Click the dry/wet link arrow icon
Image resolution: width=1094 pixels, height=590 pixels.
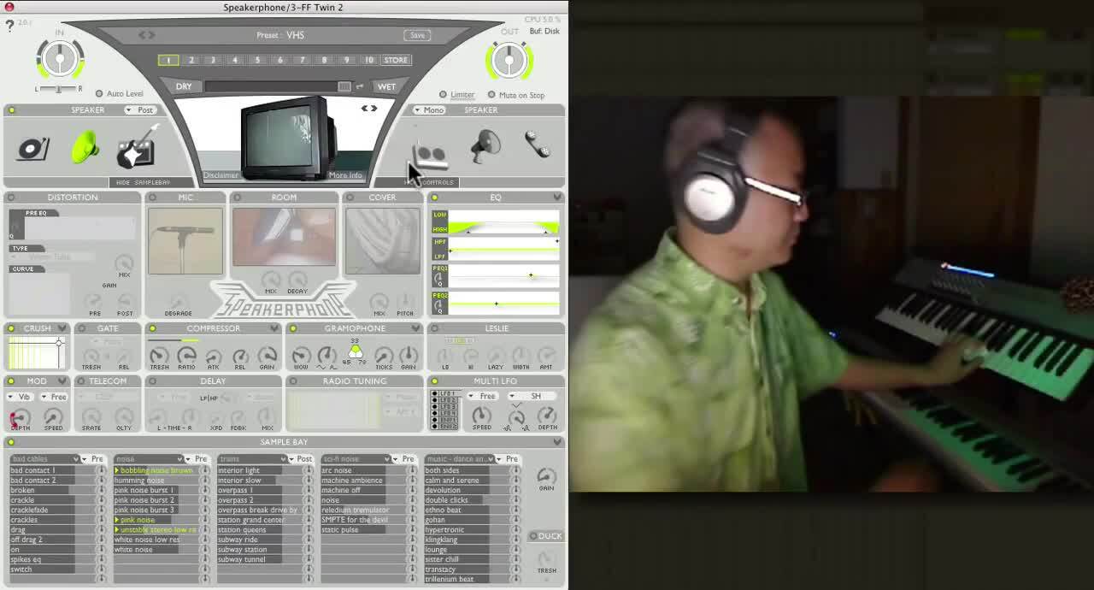pyautogui.click(x=360, y=86)
